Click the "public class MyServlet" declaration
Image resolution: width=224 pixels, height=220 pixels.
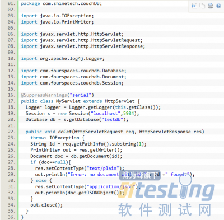point(80,101)
